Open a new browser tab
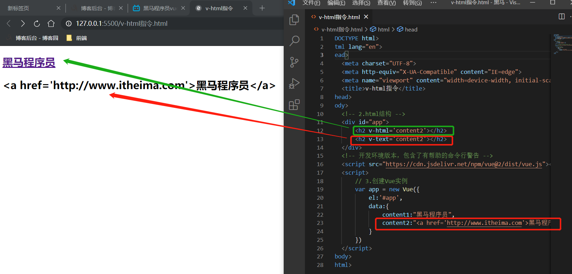The height and width of the screenshot is (274, 572). (262, 8)
